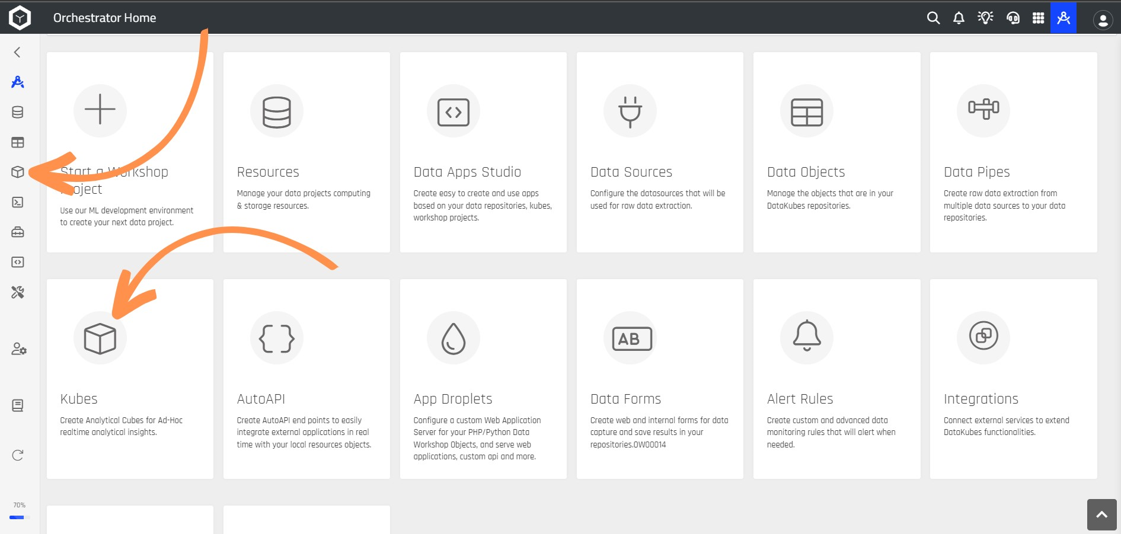This screenshot has width=1121, height=534.
Task: Open the data objects table icon in sidebar
Action: click(x=18, y=142)
